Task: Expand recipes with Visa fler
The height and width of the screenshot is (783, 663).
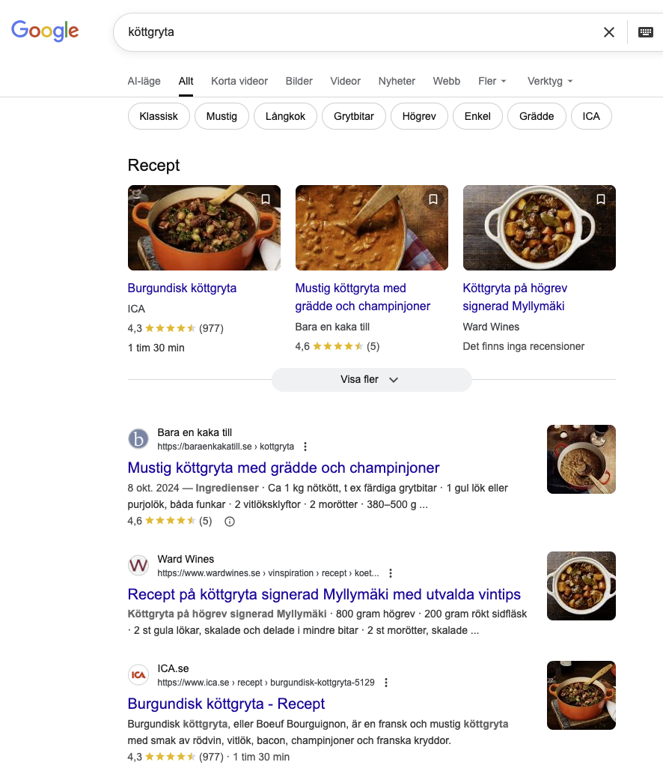Action: pyautogui.click(x=371, y=380)
